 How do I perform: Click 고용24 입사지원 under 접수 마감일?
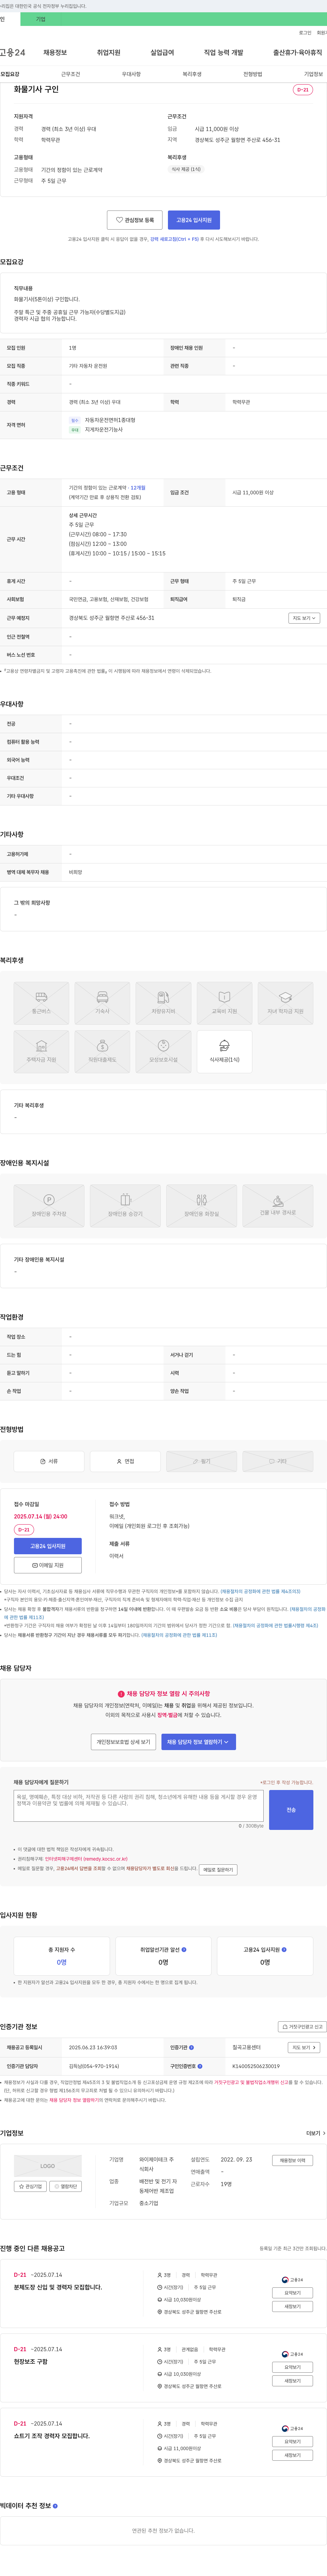(x=48, y=1546)
